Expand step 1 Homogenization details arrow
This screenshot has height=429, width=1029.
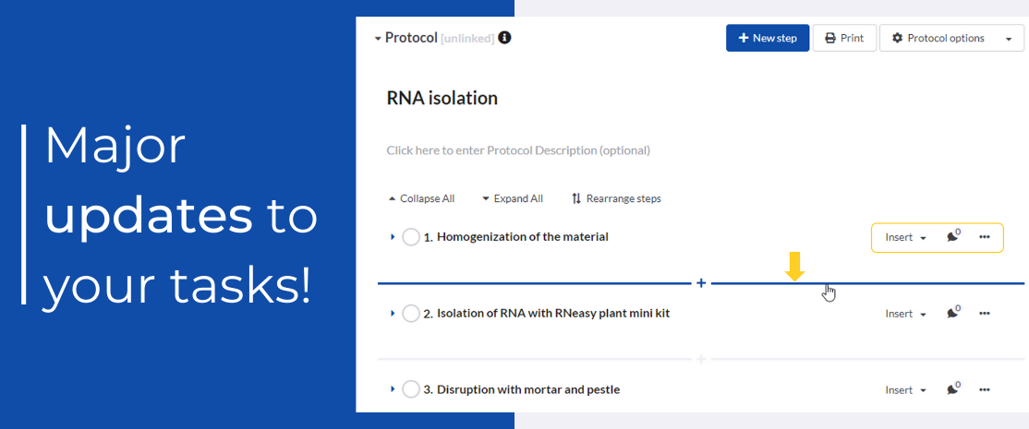coord(393,237)
